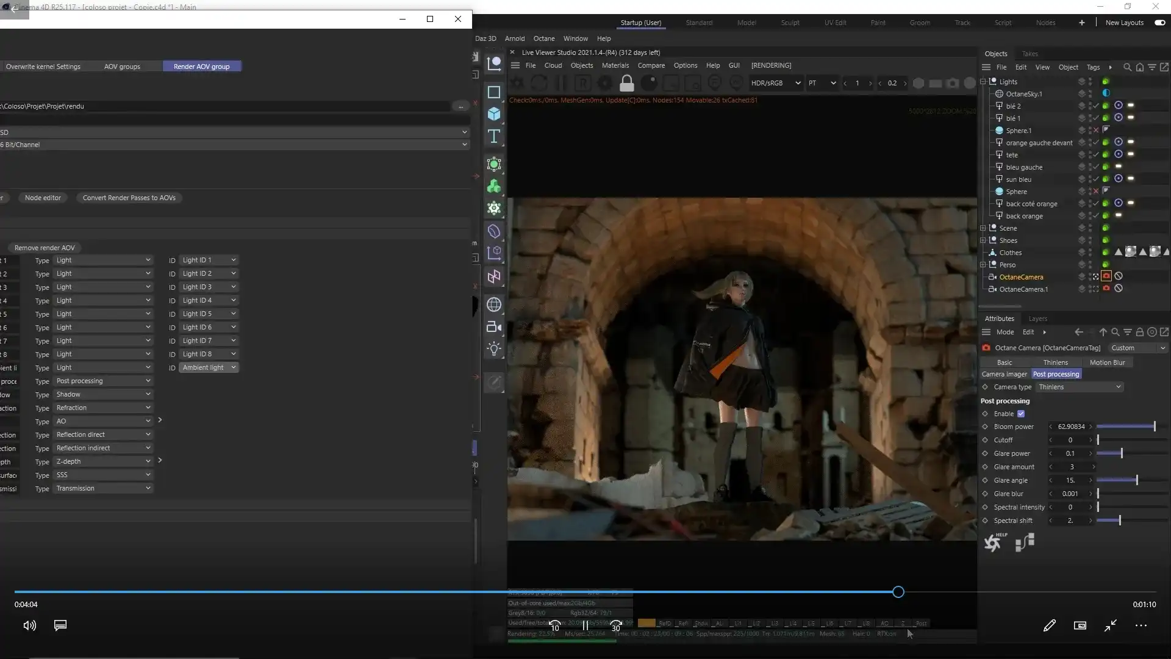1171x659 pixels.
Task: Click the Octane help icon in Attributes
Action: pos(994,542)
